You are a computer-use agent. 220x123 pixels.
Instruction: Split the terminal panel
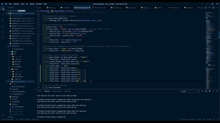click(206, 91)
